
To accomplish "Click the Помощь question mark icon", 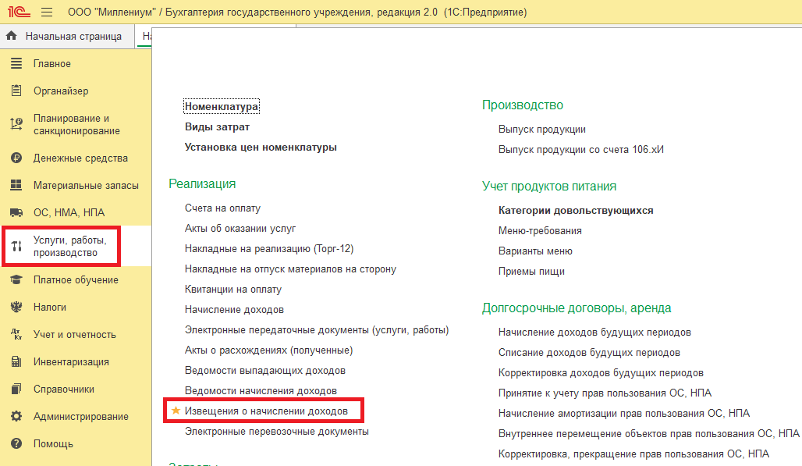I will point(16,443).
